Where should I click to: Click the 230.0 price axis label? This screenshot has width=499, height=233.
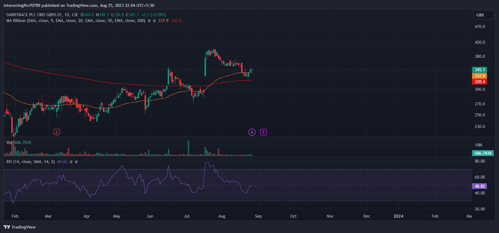pos(480,126)
